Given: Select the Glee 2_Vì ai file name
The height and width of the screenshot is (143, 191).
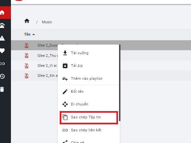Looking at the screenshot, I should [47, 66].
